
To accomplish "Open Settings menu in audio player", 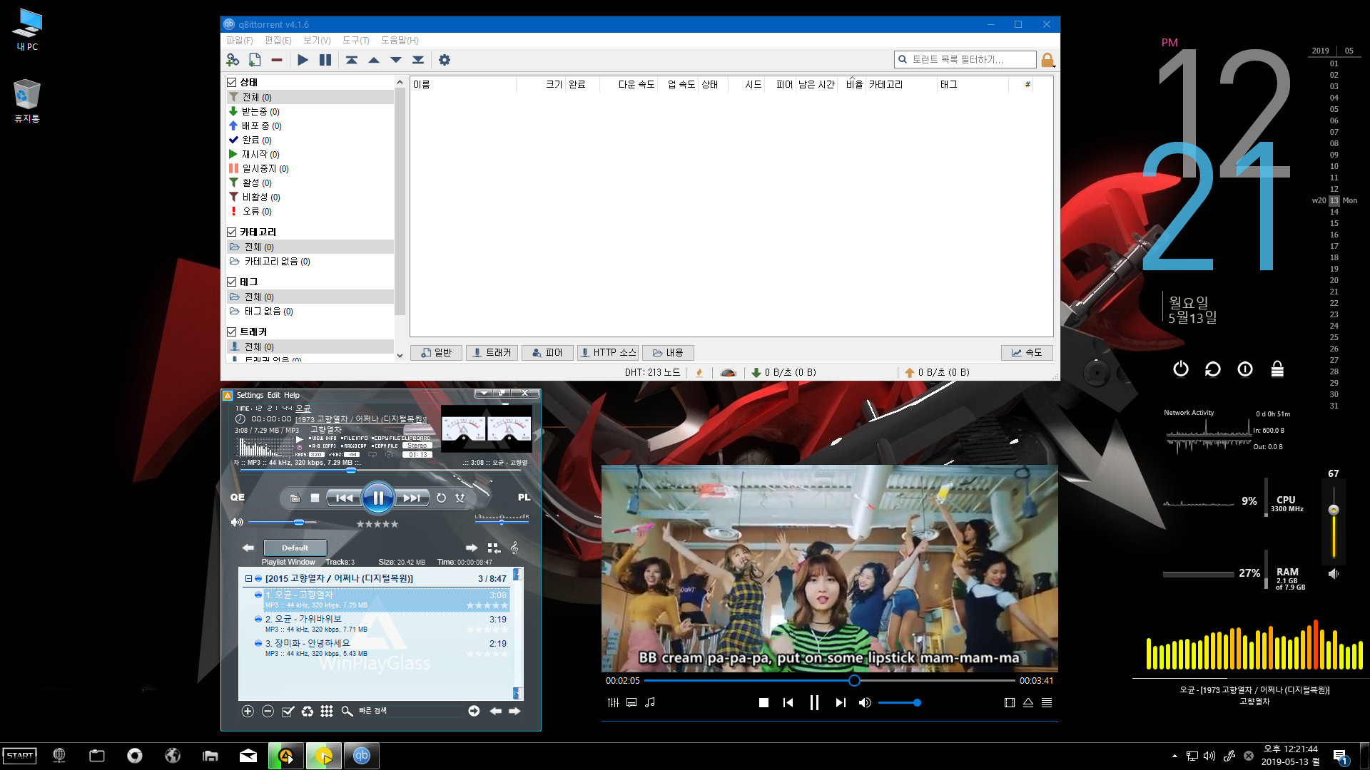I will tap(250, 395).
